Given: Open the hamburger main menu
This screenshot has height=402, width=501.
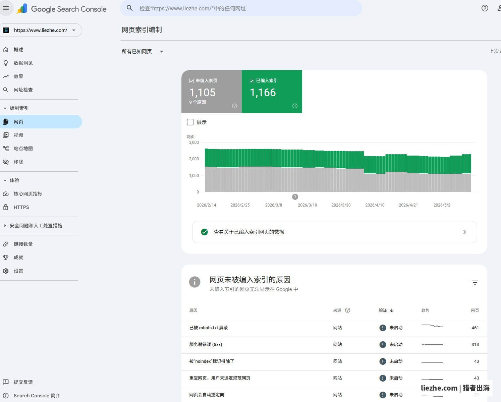Looking at the screenshot, I should pos(6,8).
